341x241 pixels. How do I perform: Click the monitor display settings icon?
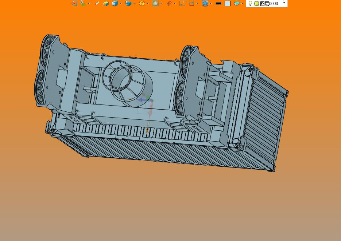click(x=205, y=4)
